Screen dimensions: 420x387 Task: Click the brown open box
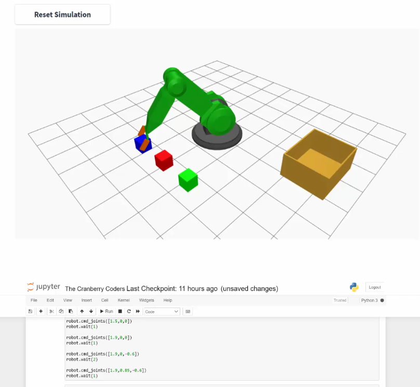pos(318,164)
